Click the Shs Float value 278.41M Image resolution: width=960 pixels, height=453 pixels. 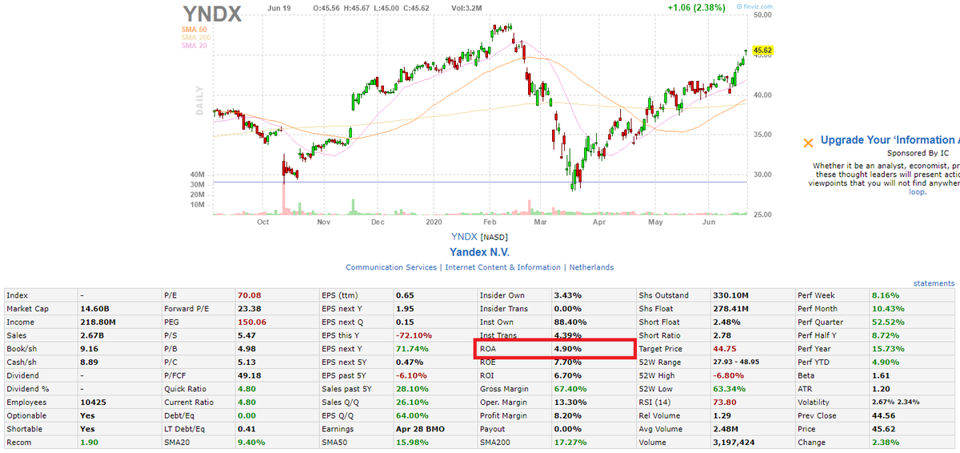(x=730, y=309)
